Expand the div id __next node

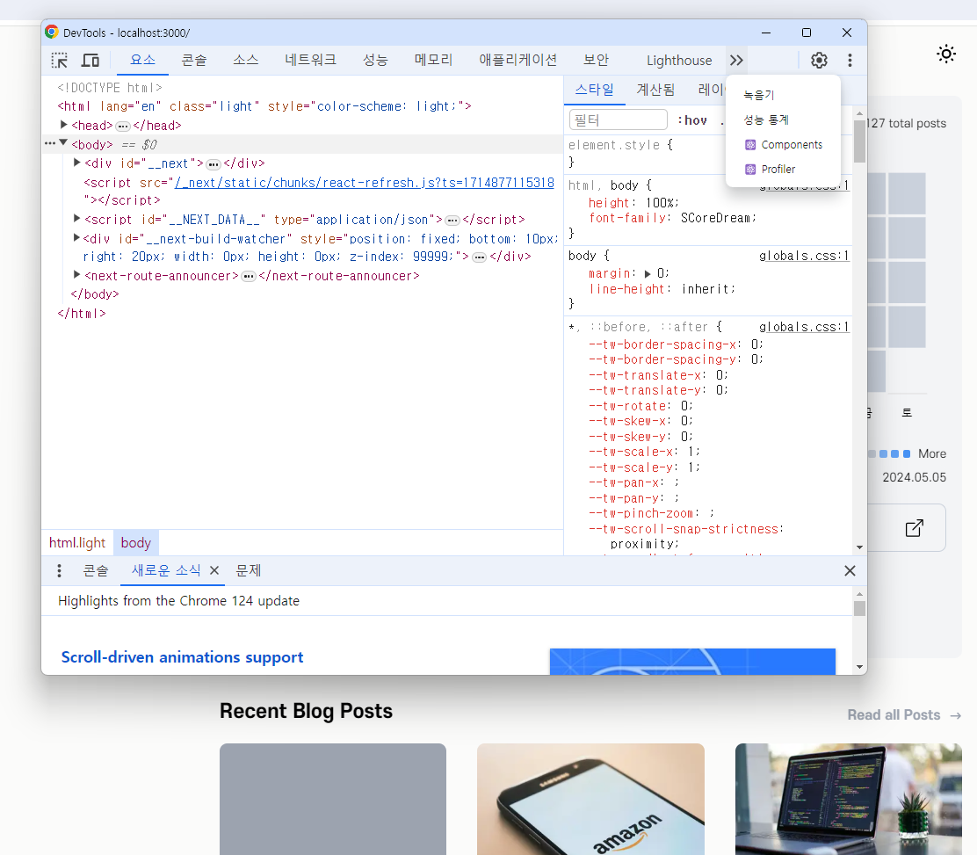pyautogui.click(x=76, y=163)
